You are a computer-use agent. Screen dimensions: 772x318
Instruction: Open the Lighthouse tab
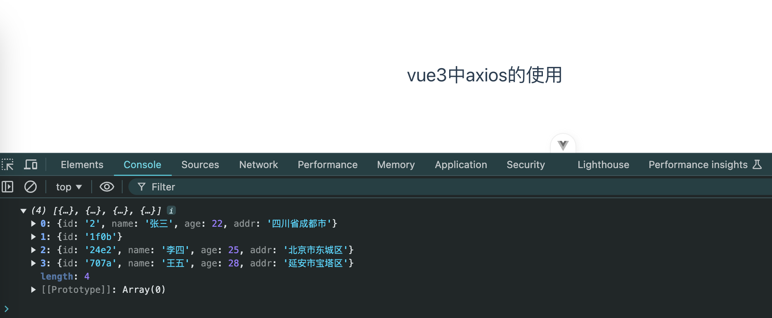pos(603,165)
